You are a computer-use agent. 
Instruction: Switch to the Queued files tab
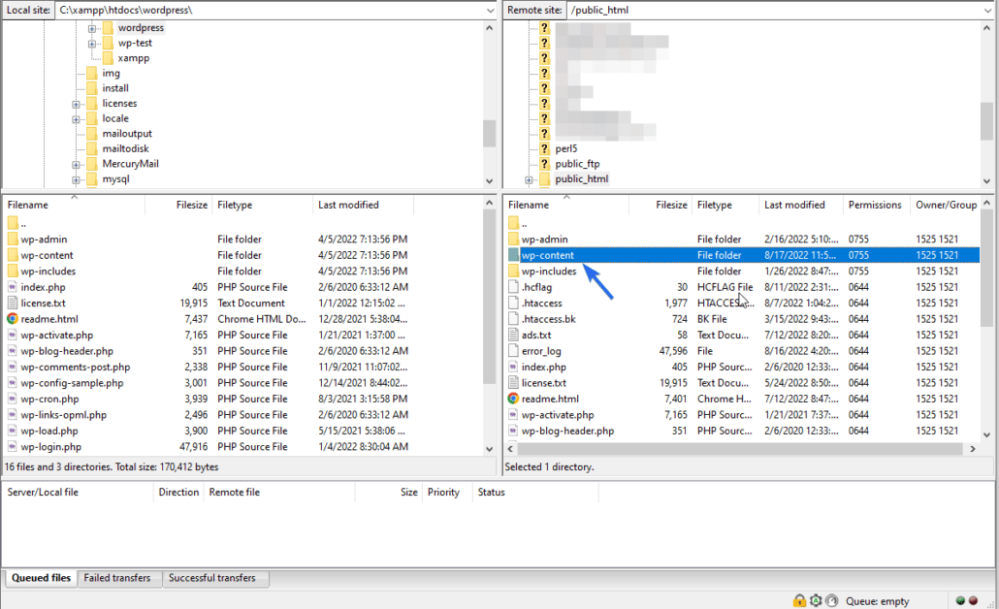click(x=42, y=578)
